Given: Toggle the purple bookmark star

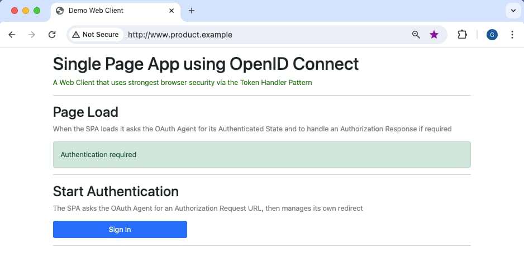Looking at the screenshot, I should point(434,35).
